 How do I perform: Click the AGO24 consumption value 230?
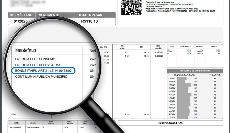tap(195, 95)
